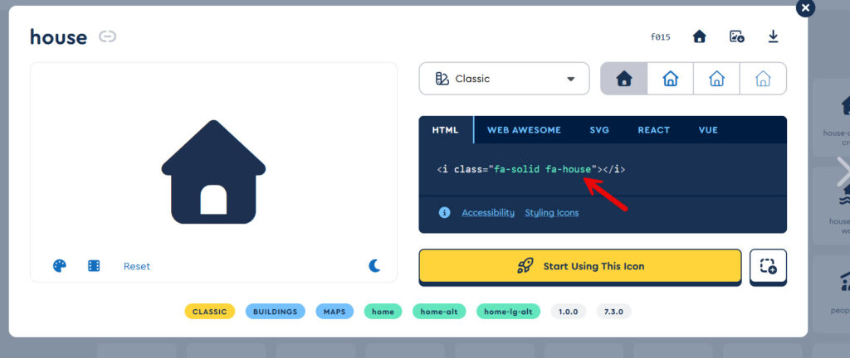Click the info circle icon
The width and height of the screenshot is (850, 358).
[x=444, y=212]
